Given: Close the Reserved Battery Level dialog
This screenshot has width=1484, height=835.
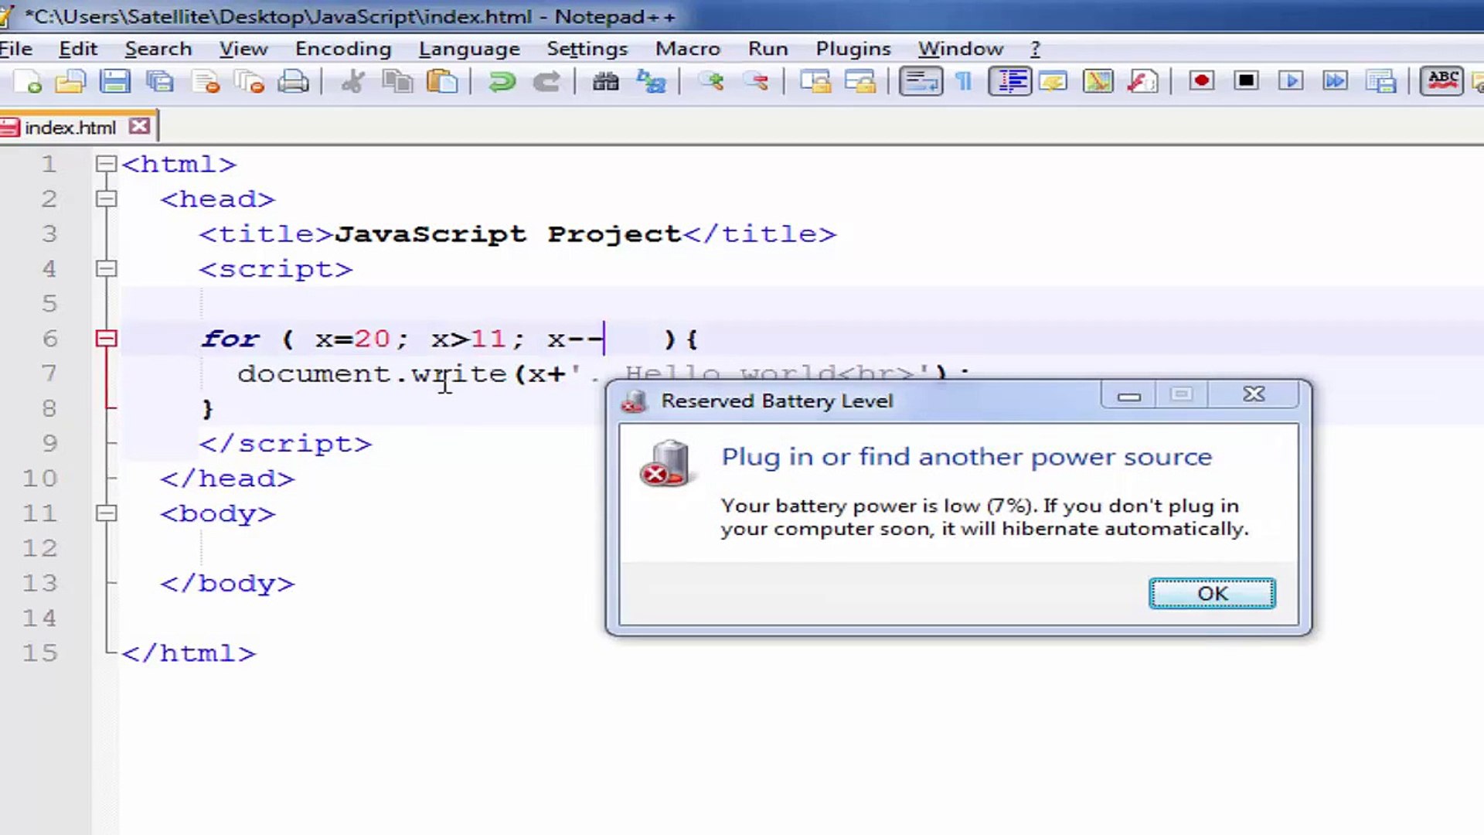Looking at the screenshot, I should 1254,395.
